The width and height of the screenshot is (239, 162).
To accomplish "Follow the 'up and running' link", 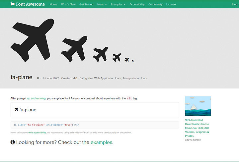I will click(36, 98).
